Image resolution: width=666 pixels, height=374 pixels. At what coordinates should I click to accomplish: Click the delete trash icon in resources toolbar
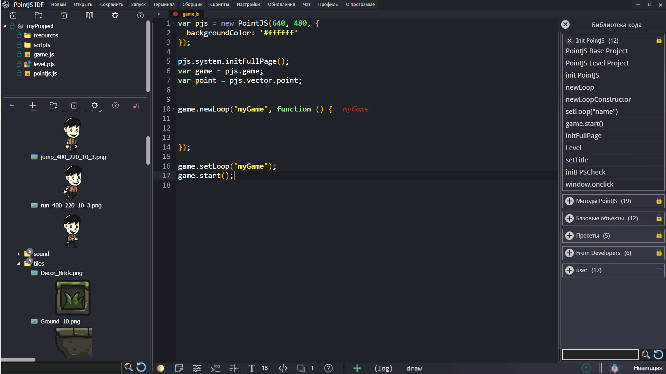74,105
